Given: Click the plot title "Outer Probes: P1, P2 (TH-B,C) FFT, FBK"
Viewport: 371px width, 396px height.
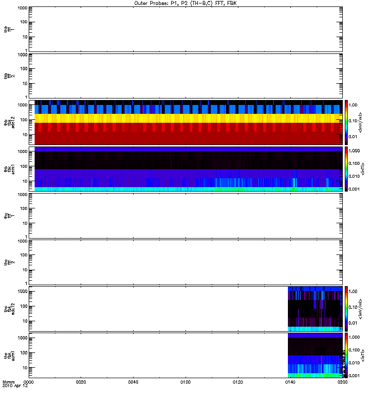Looking at the screenshot, I should (185, 3).
